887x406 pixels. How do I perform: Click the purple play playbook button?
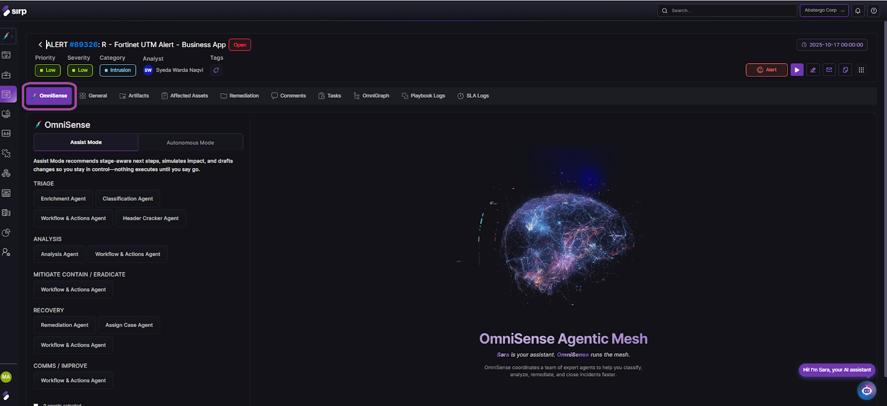[797, 70]
